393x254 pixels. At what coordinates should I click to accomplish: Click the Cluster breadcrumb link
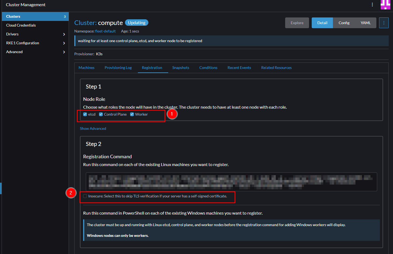point(85,23)
